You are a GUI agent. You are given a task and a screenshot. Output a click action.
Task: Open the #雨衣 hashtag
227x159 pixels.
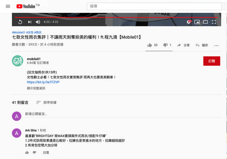[x=38, y=32]
